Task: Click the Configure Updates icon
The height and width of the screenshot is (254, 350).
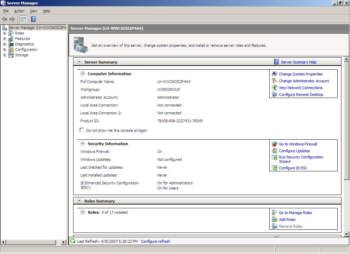Action: point(274,151)
